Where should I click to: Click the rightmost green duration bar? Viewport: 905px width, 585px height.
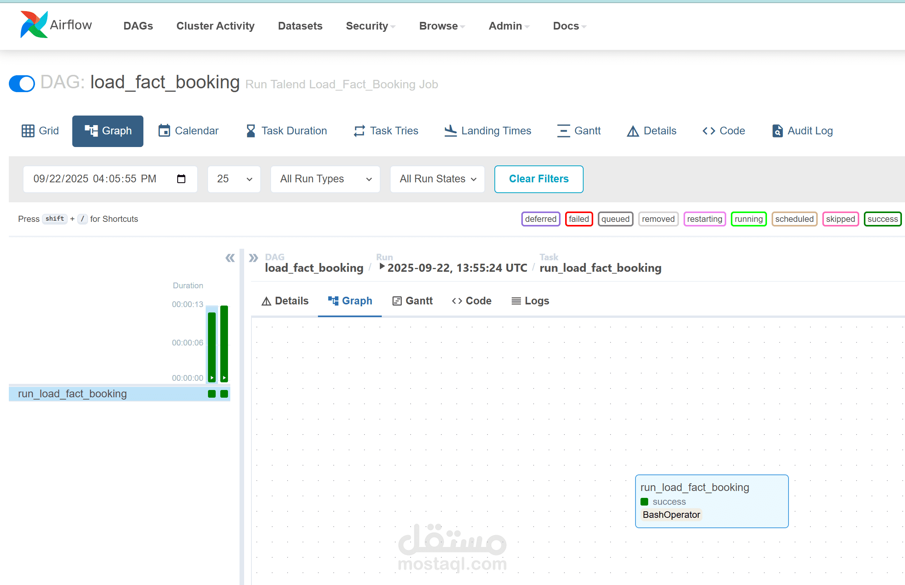224,343
